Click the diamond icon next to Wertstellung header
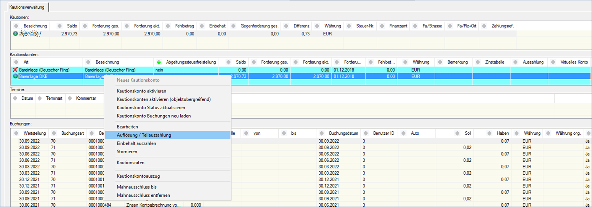 16,134
